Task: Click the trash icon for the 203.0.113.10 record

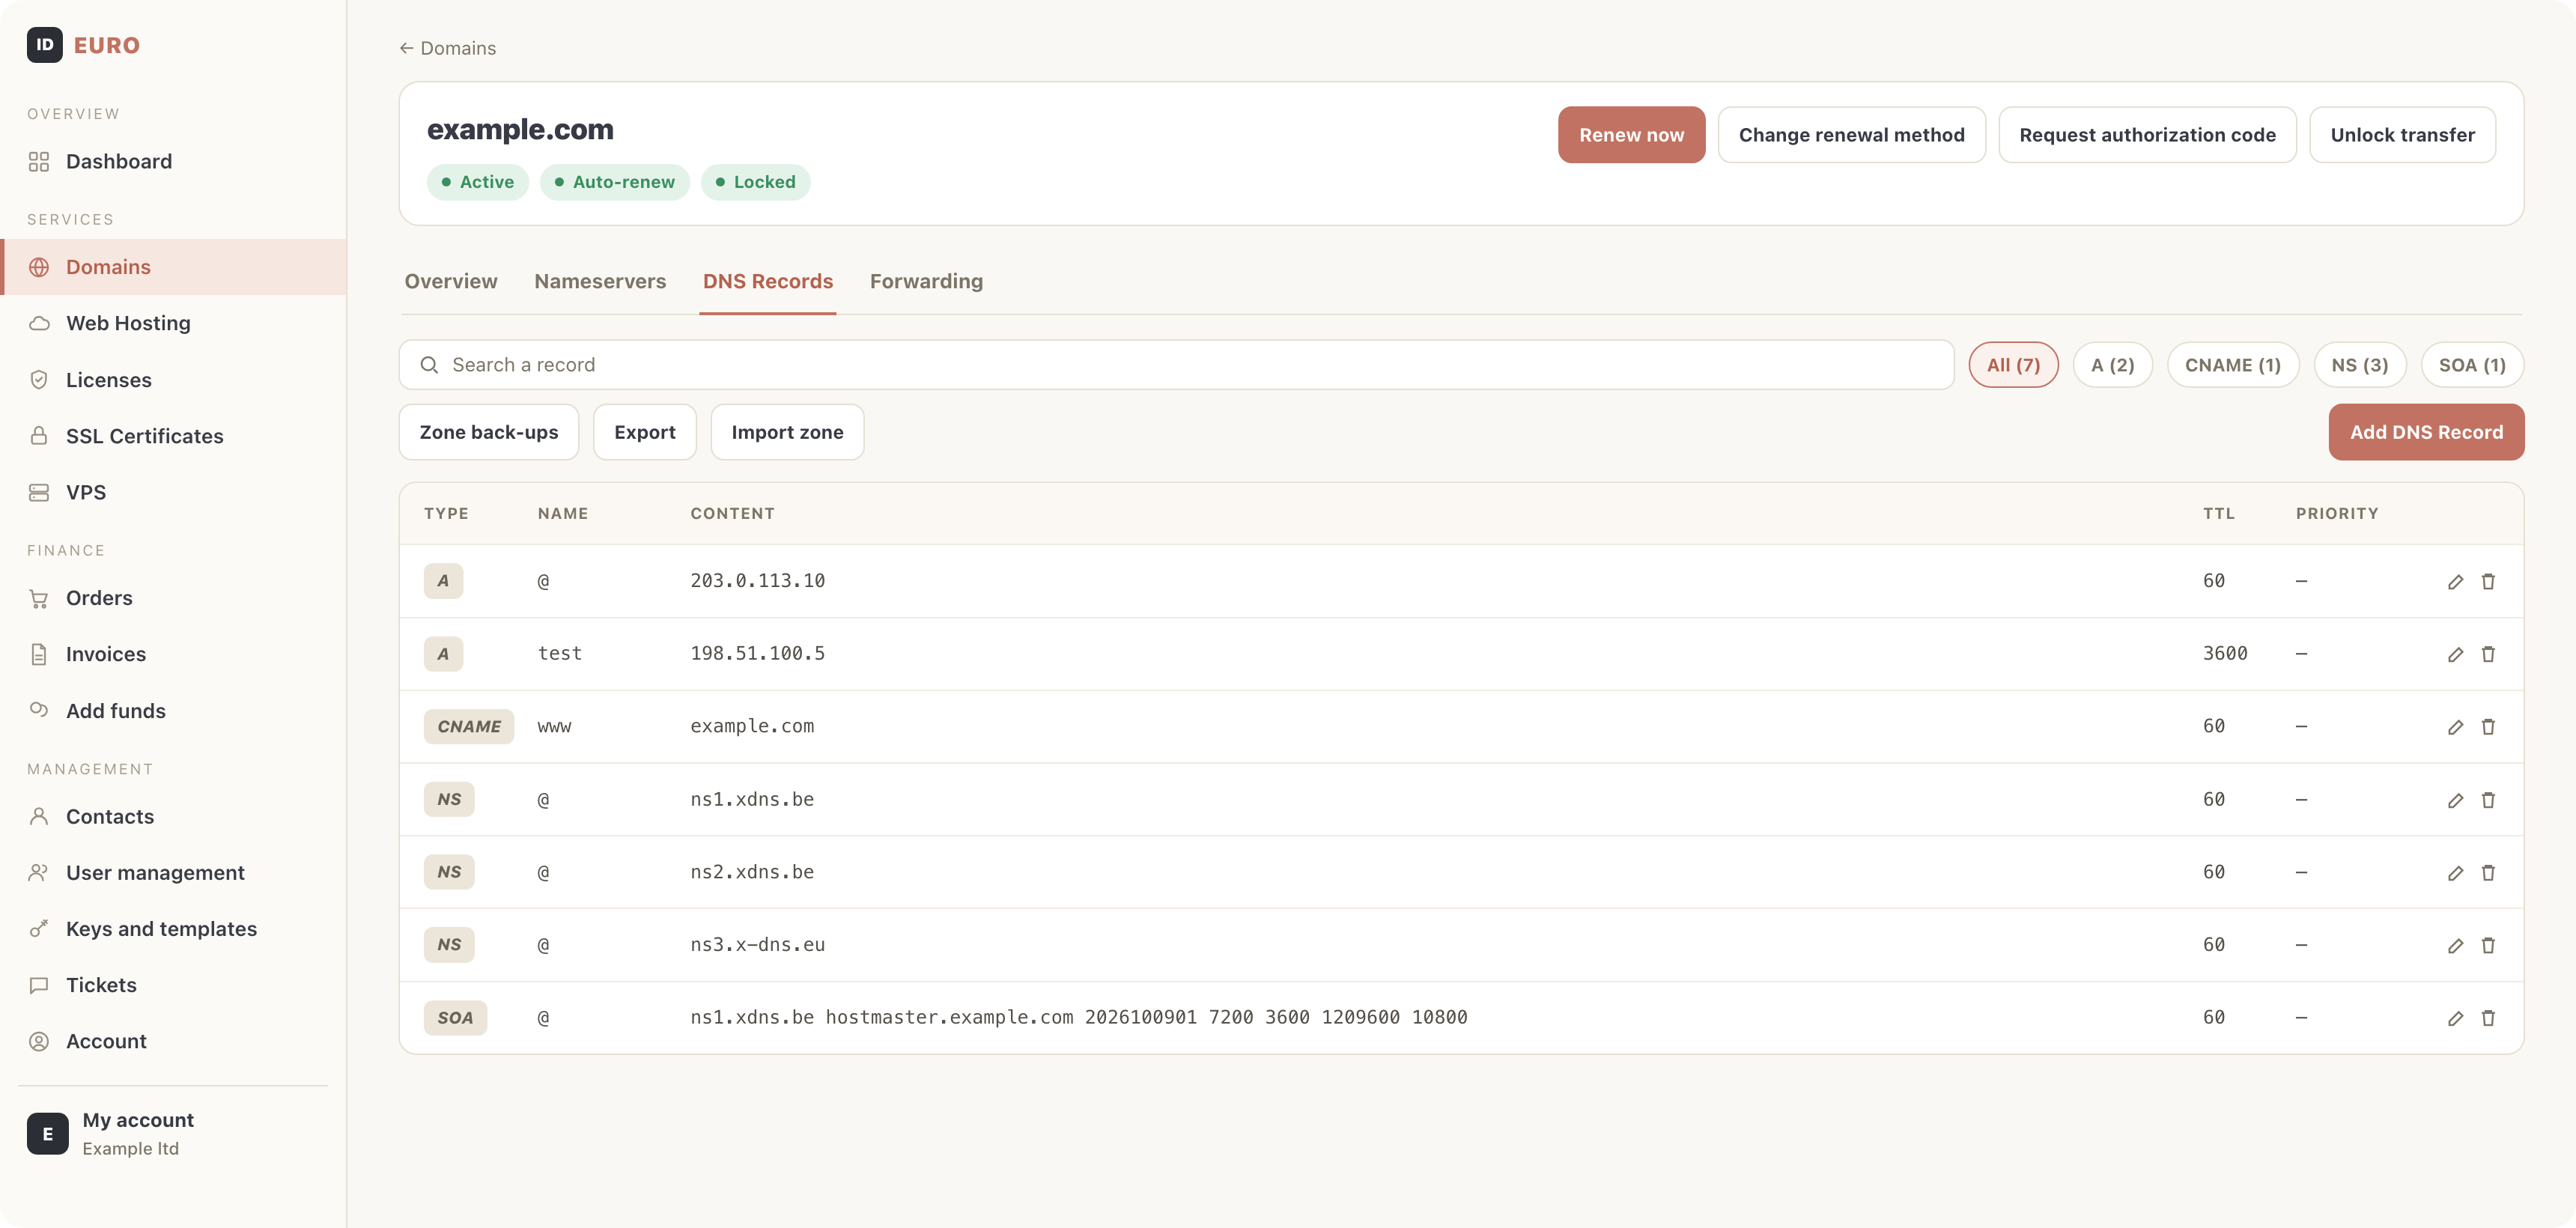Action: [x=2488, y=582]
